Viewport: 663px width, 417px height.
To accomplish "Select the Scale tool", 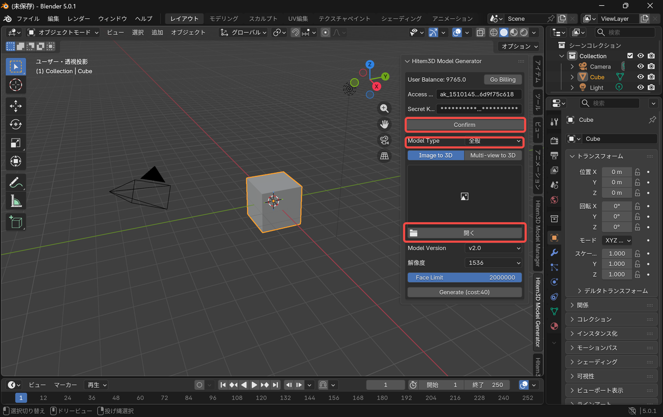I will pyautogui.click(x=16, y=143).
